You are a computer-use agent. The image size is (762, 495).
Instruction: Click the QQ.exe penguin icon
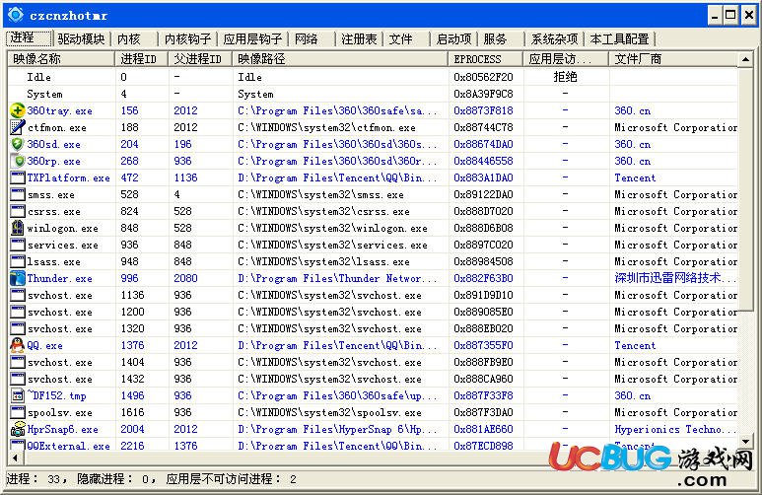point(18,345)
